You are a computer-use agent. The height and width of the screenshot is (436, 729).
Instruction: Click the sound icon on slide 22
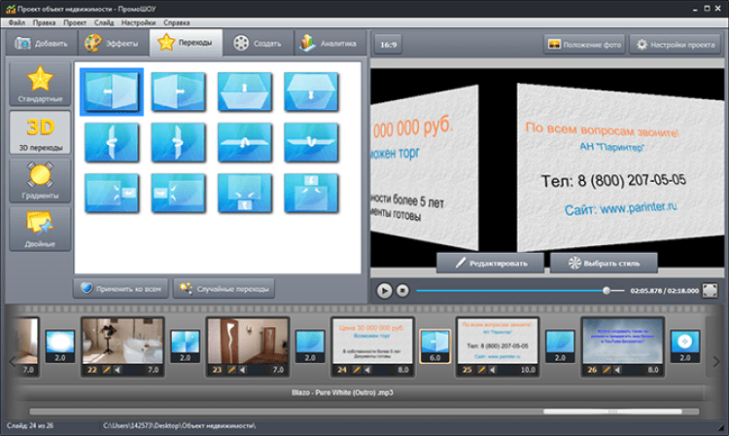coord(118,370)
